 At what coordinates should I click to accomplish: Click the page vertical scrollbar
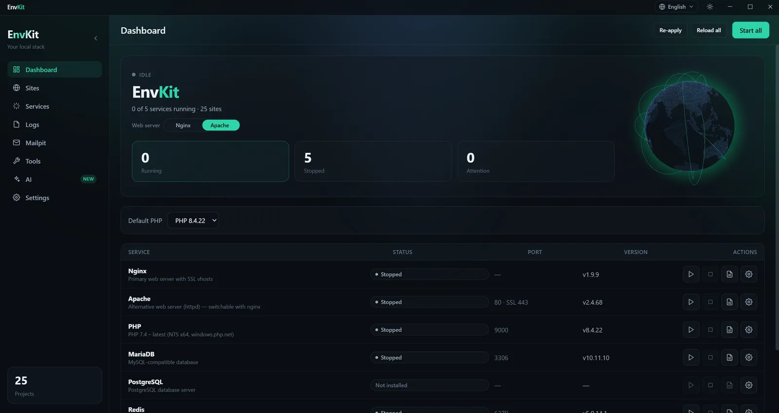[x=777, y=197]
